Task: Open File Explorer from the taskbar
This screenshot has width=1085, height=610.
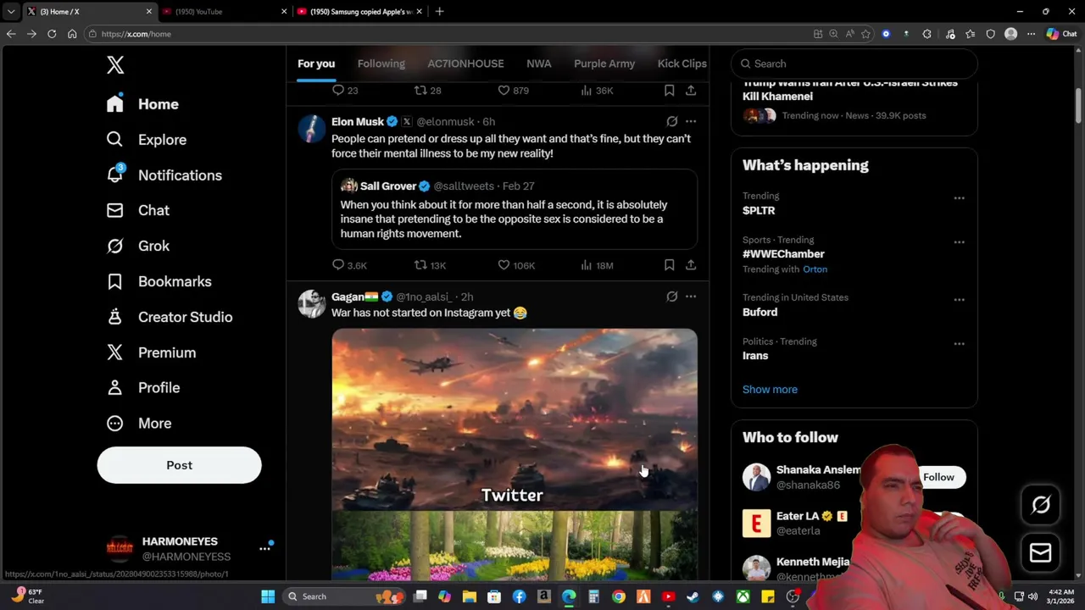Action: click(x=469, y=596)
